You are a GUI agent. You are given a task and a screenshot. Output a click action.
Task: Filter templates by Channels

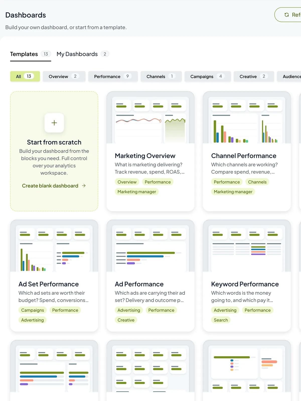click(x=161, y=76)
